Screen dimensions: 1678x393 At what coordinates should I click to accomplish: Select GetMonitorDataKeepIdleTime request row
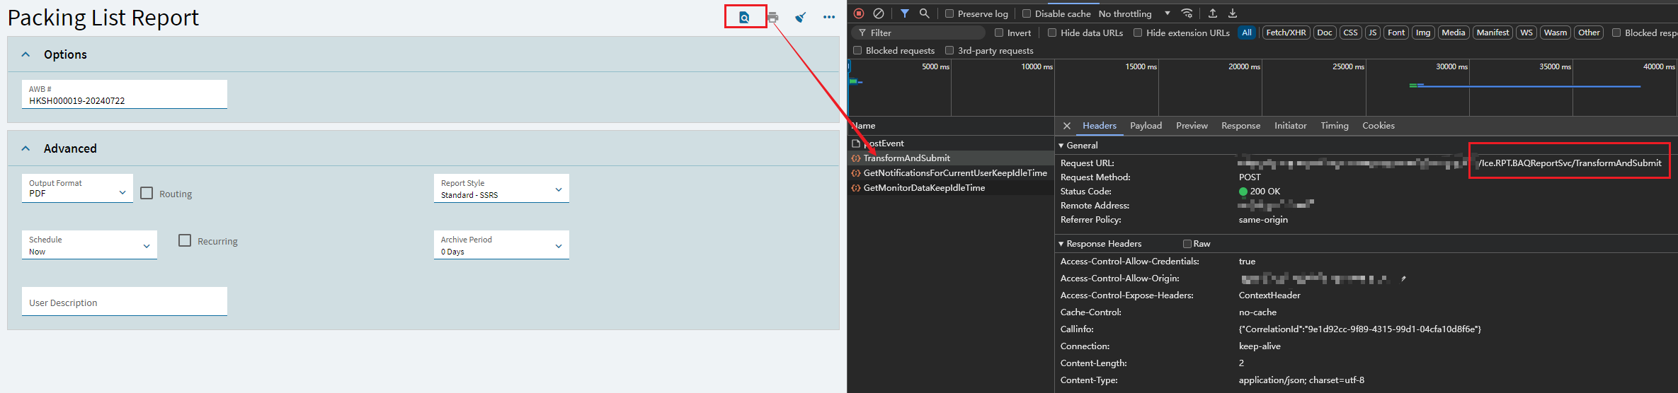[951, 188]
